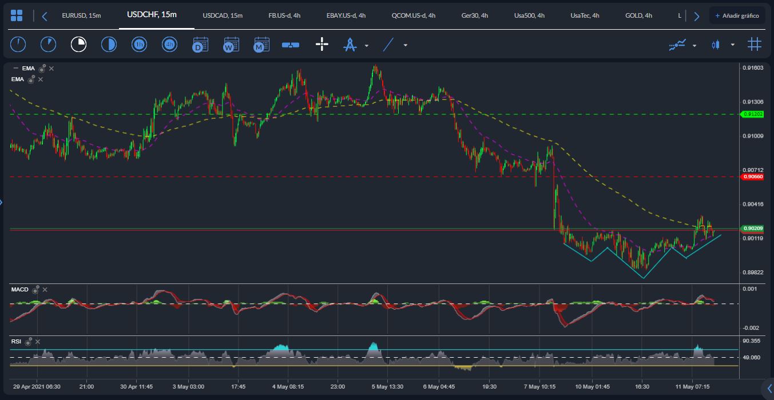Activate the crosshair cursor tool
Screen dimensions: 774x400
click(x=322, y=44)
